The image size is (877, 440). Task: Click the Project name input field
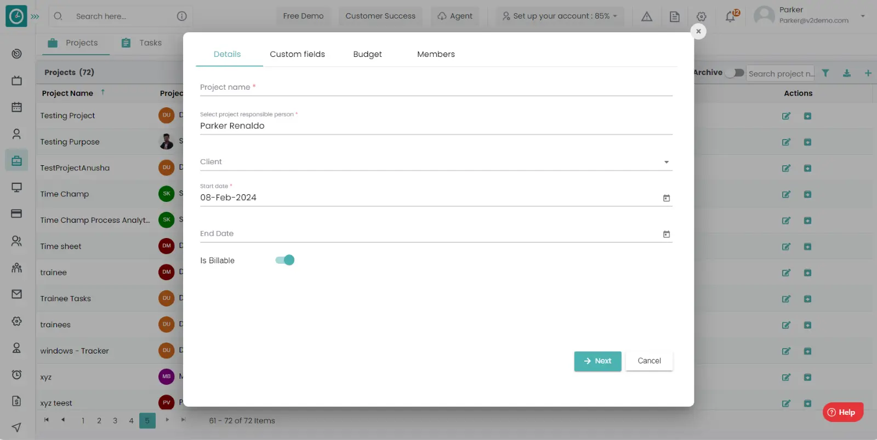pyautogui.click(x=436, y=88)
